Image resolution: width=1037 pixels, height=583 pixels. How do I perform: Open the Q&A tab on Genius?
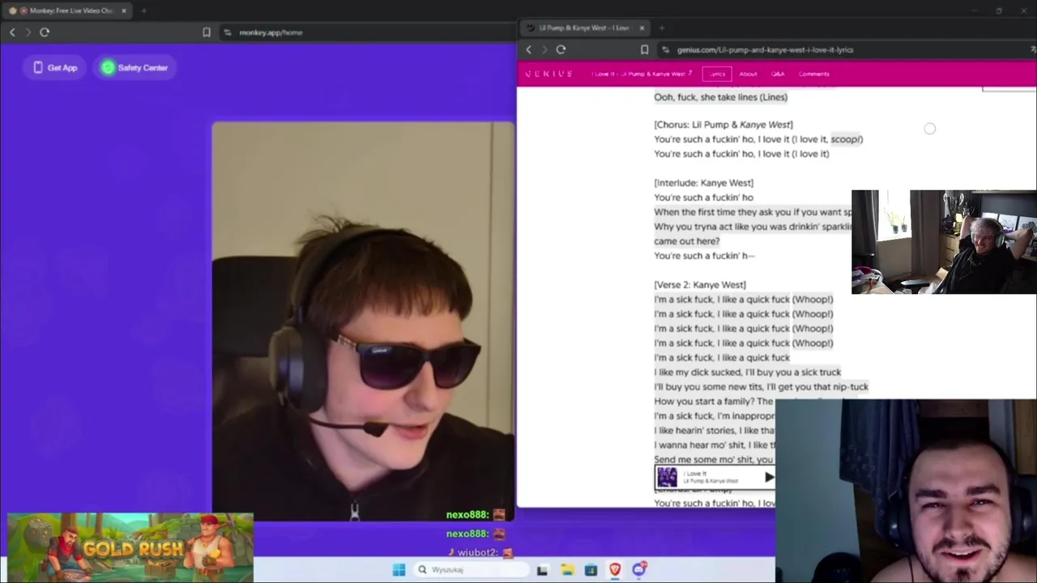778,74
